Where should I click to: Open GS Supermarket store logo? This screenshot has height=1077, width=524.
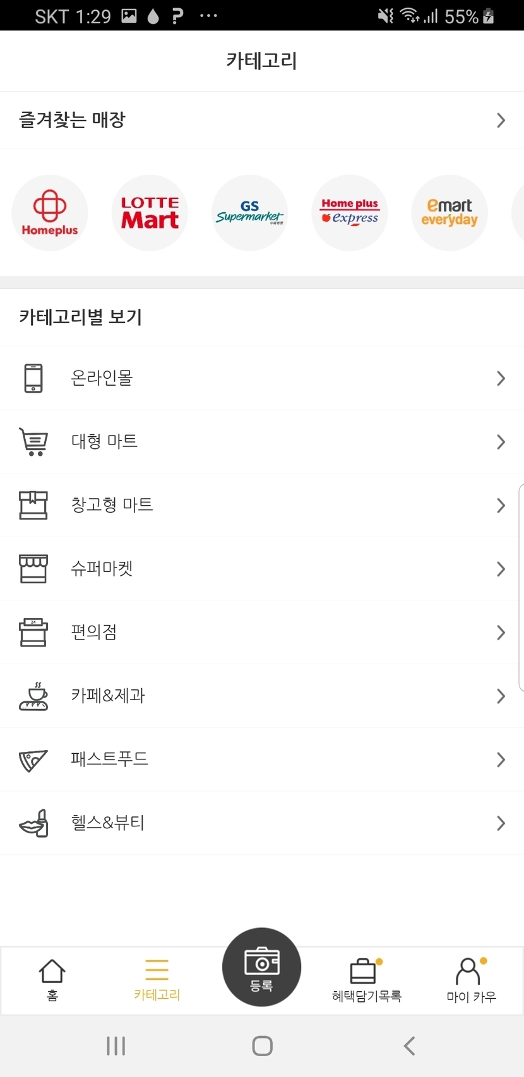pos(249,213)
